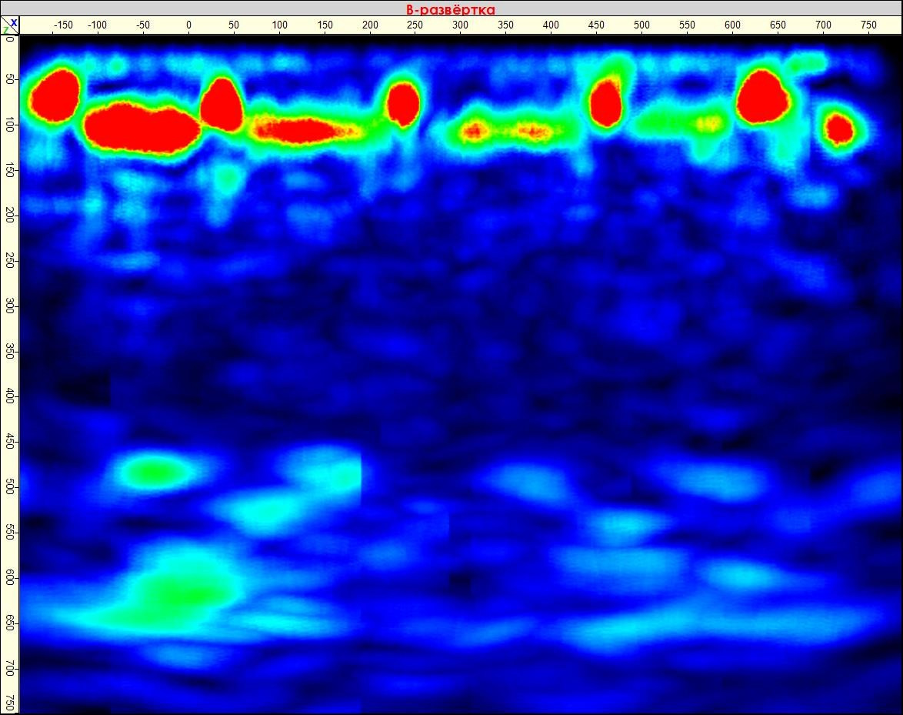Image resolution: width=903 pixels, height=715 pixels.
Task: Click the diagonal axis orientation corner box
Action: [x=10, y=25]
